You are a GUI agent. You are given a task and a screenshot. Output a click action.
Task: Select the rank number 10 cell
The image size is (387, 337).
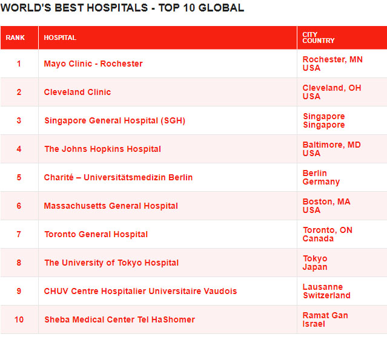(19, 320)
